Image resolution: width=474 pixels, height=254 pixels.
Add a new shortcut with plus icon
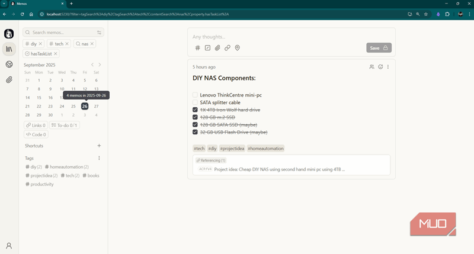pyautogui.click(x=99, y=146)
